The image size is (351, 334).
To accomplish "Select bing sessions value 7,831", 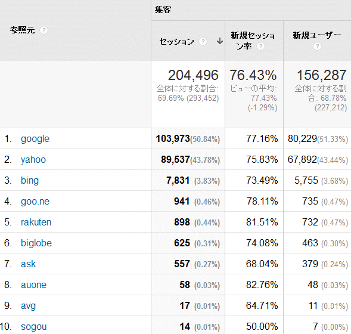I will [178, 180].
